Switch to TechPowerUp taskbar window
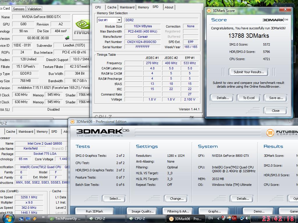This screenshot has height=223, width=298. click(66, 219)
